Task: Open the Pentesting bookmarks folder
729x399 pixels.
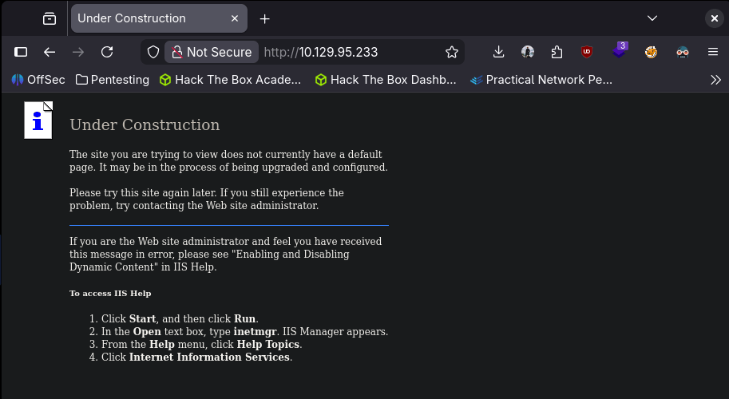Action: coord(113,80)
